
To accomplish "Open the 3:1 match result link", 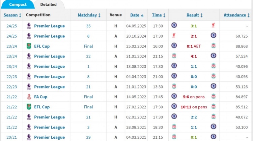I will click(193, 26).
